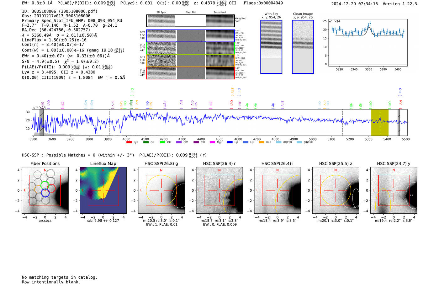The width and height of the screenshot is (439, 299).
Task: Click the green dashed fiber circle in Fiber Positions
Action: [x=45, y=184]
